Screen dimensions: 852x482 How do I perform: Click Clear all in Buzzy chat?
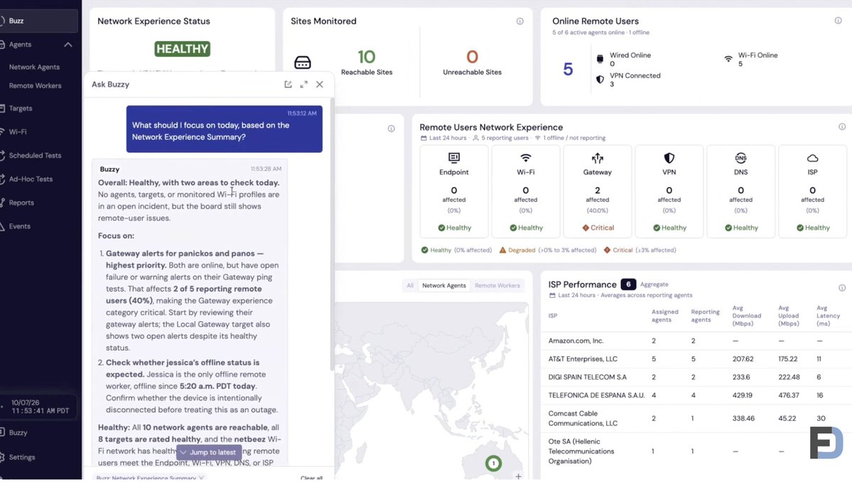click(311, 478)
